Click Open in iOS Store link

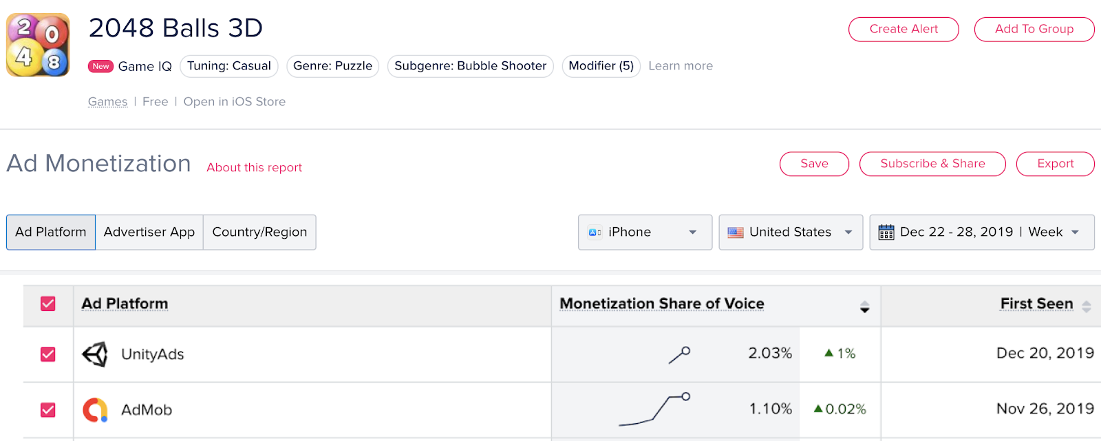pyautogui.click(x=234, y=102)
